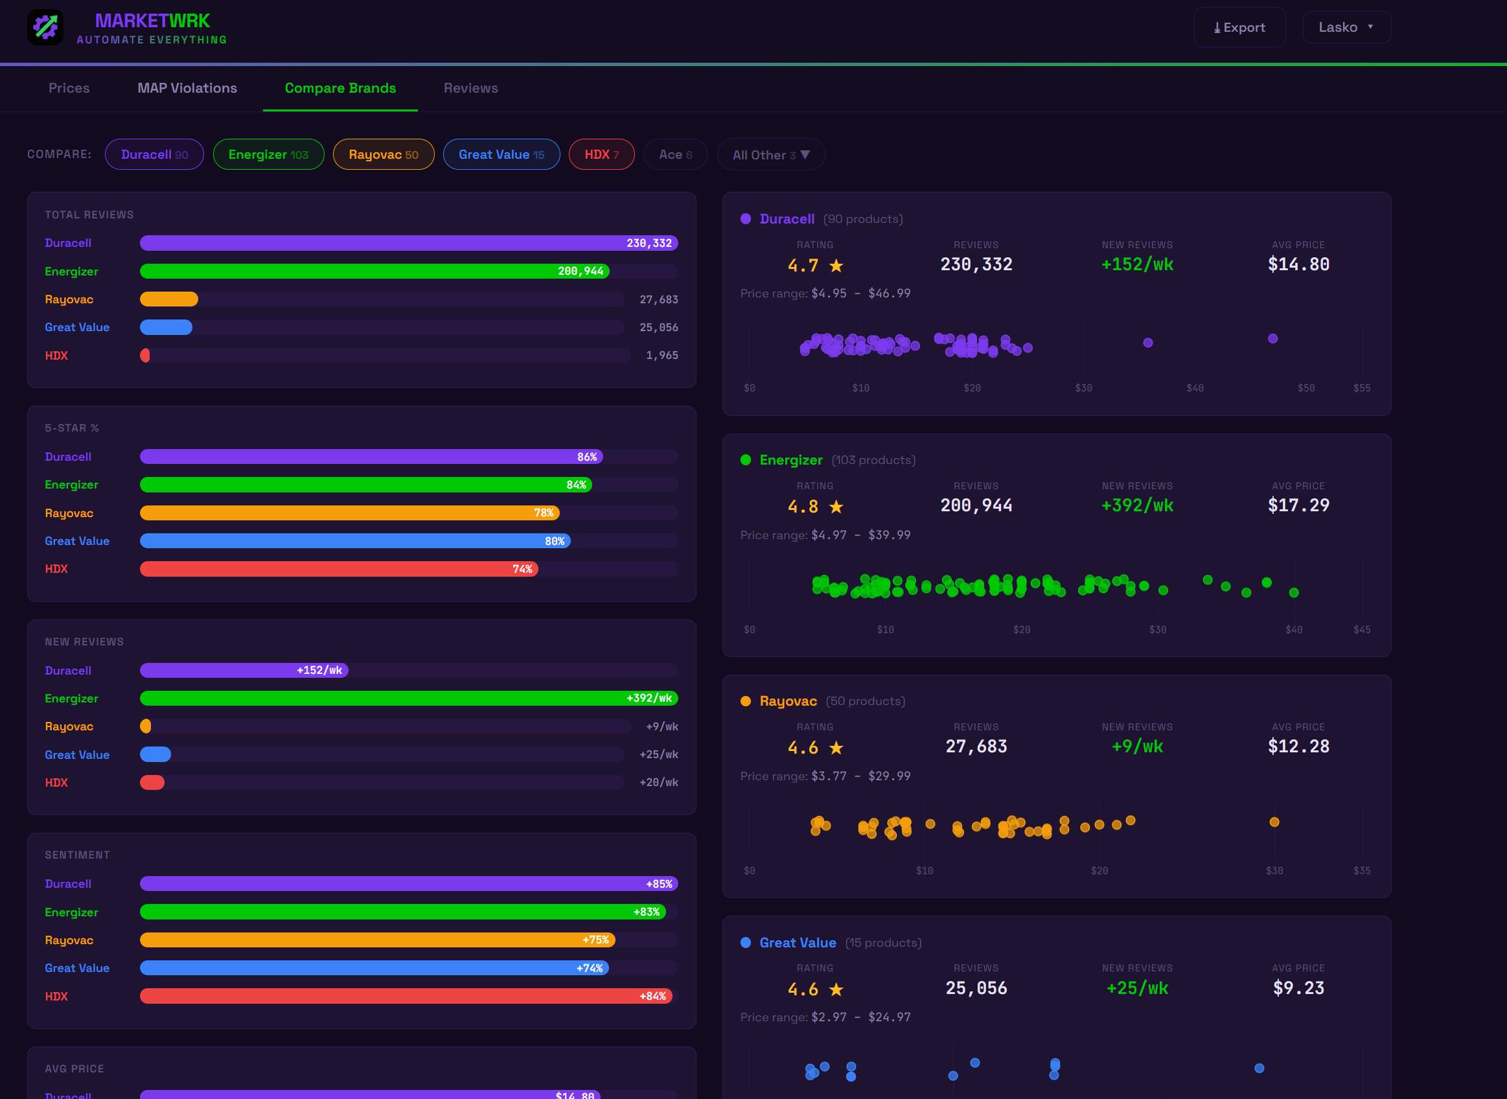This screenshot has width=1507, height=1099.
Task: Click the star icon next to Rayovac's 4.6 rating
Action: pyautogui.click(x=836, y=747)
